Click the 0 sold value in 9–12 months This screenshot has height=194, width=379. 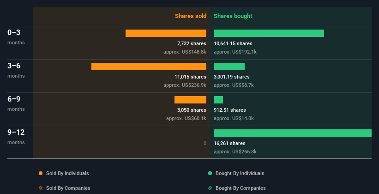click(205, 144)
